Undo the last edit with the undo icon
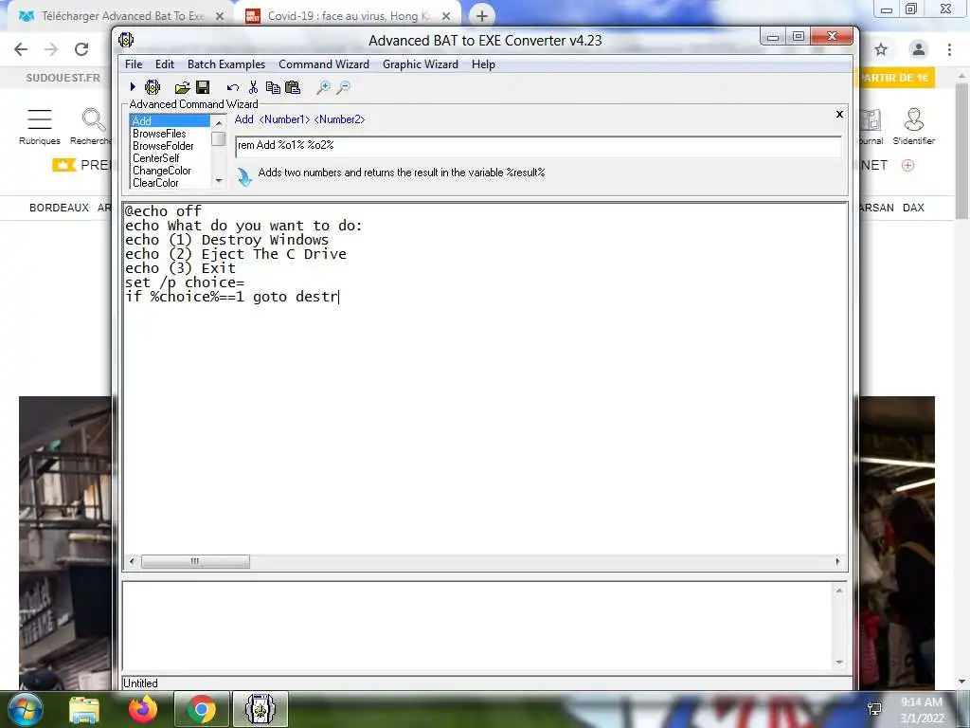This screenshot has width=970, height=728. [233, 88]
